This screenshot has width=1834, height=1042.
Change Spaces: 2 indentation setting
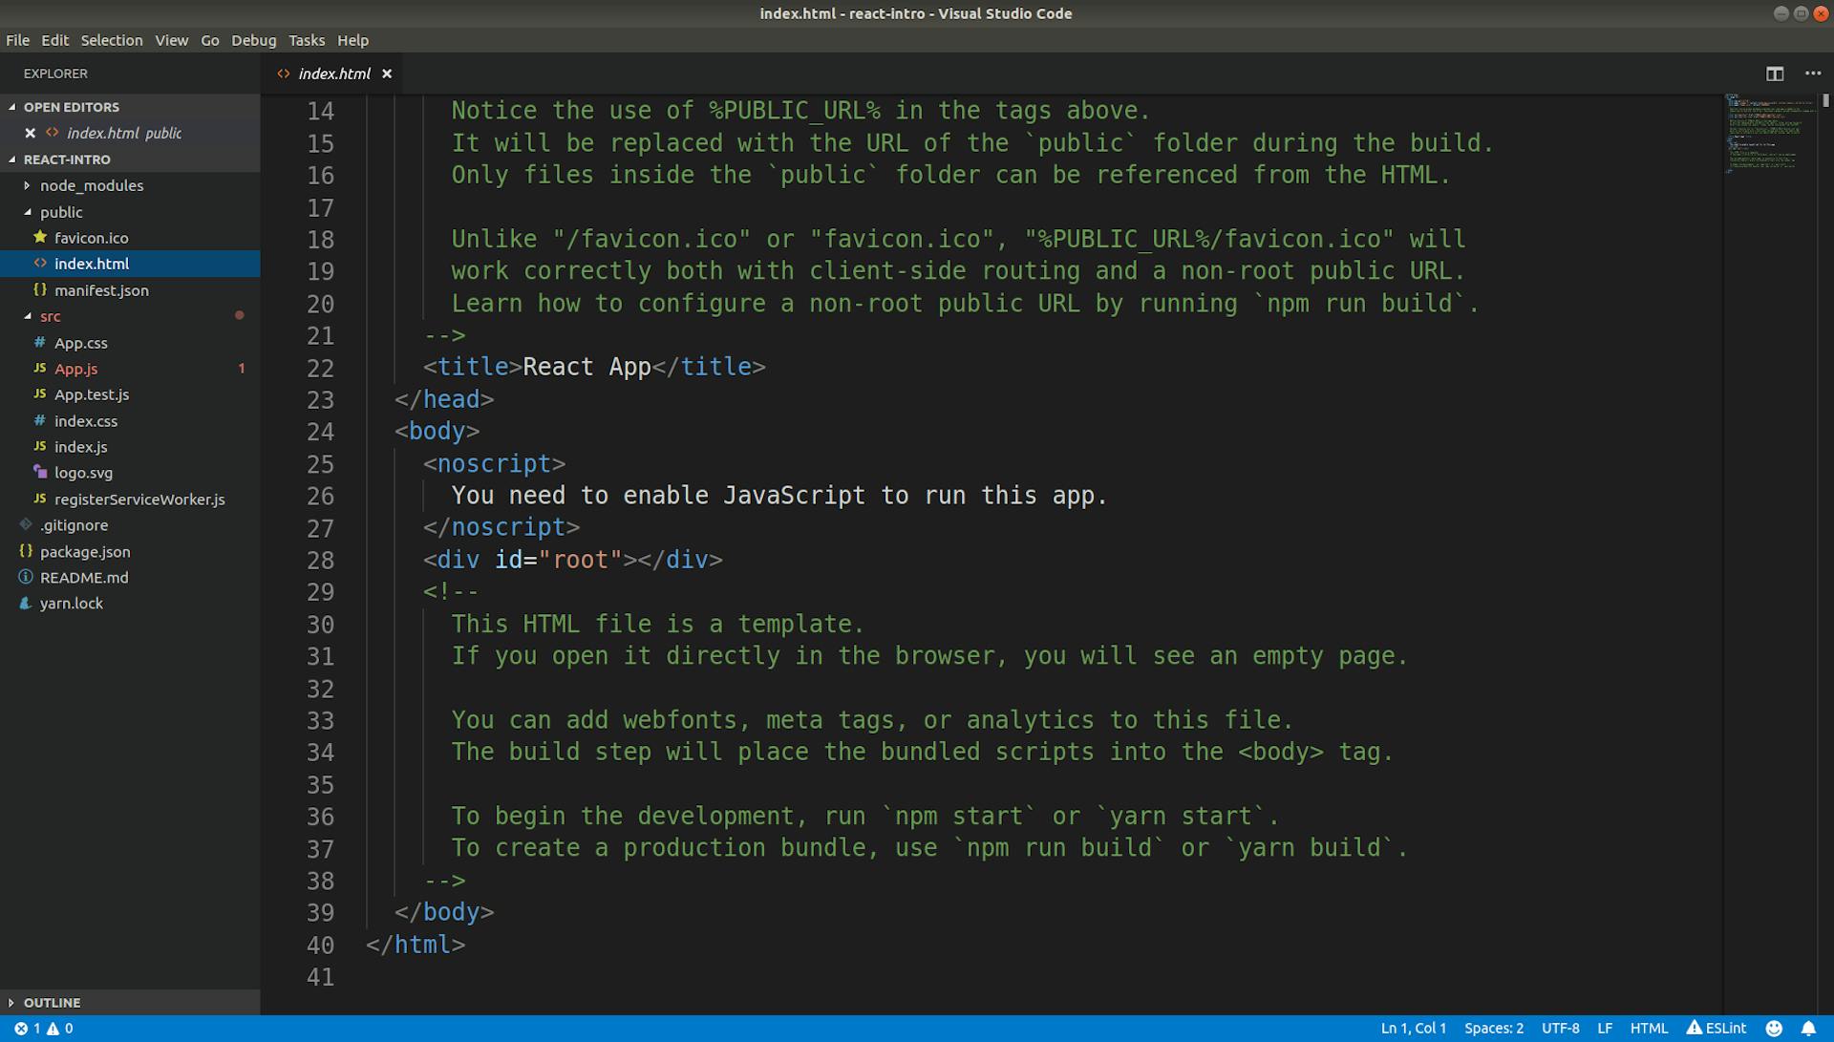click(1494, 1028)
